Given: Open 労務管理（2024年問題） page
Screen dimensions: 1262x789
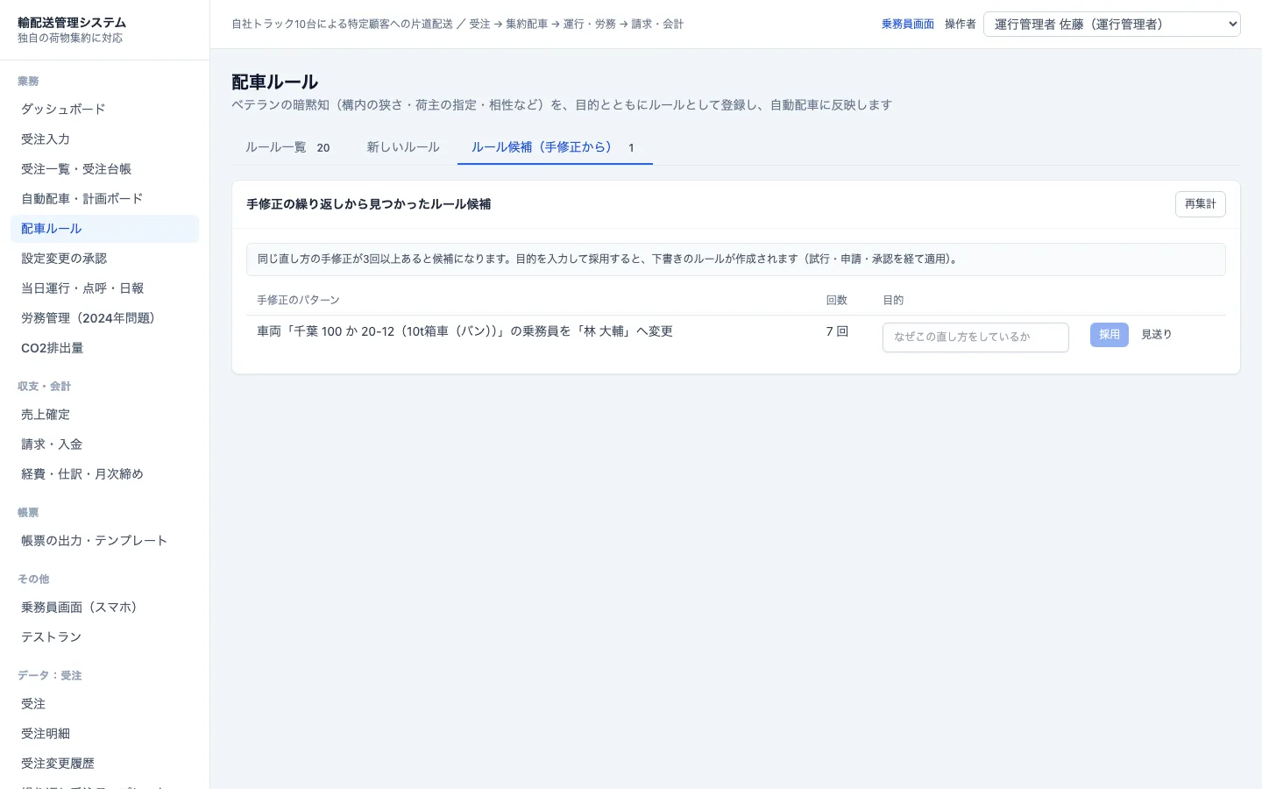Looking at the screenshot, I should [104, 318].
